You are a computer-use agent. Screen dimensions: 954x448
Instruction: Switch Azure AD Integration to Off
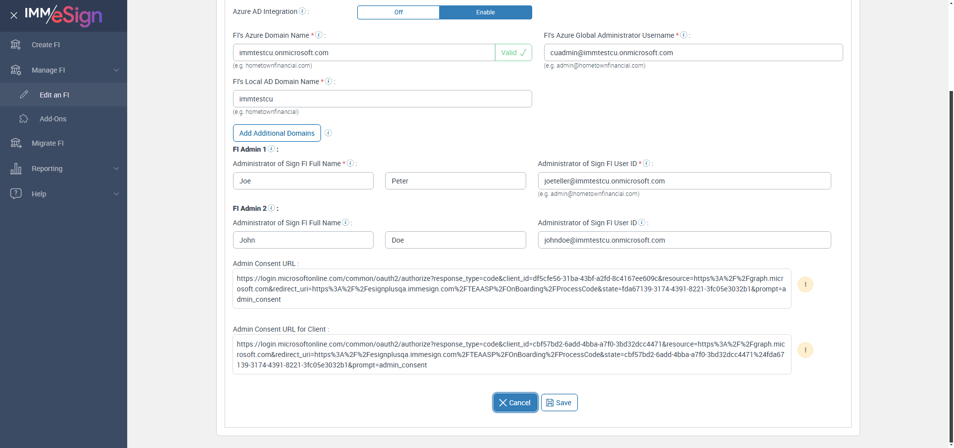[398, 12]
